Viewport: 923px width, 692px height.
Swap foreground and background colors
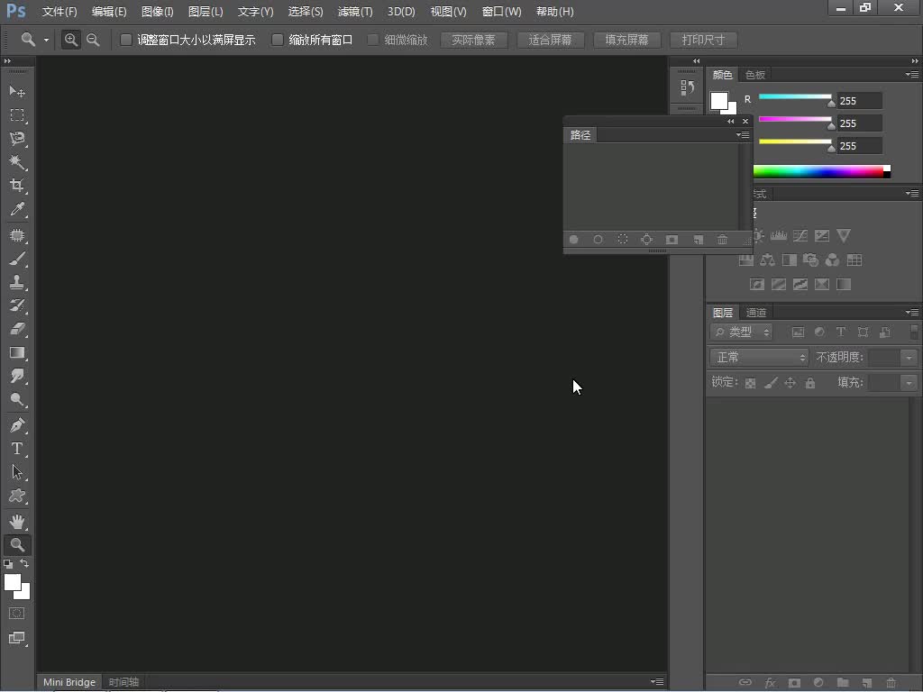pyautogui.click(x=24, y=564)
